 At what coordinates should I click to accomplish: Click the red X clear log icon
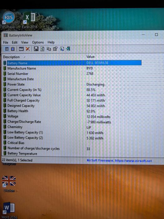[x=27, y=49]
